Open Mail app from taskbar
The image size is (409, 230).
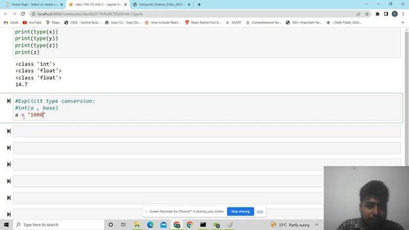click(164, 224)
